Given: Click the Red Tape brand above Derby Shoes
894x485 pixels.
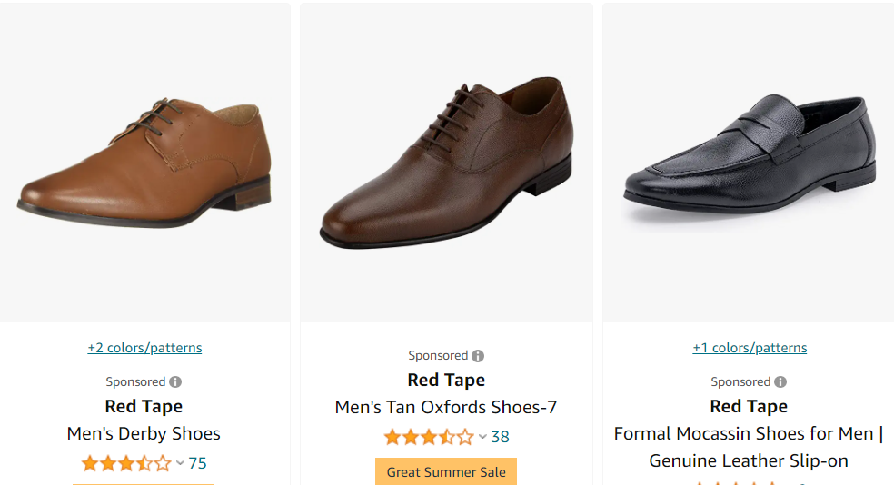Looking at the screenshot, I should pyautogui.click(x=144, y=406).
